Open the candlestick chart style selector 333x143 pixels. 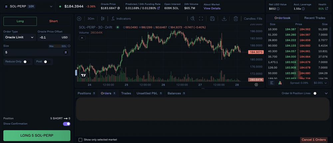coord(103,19)
